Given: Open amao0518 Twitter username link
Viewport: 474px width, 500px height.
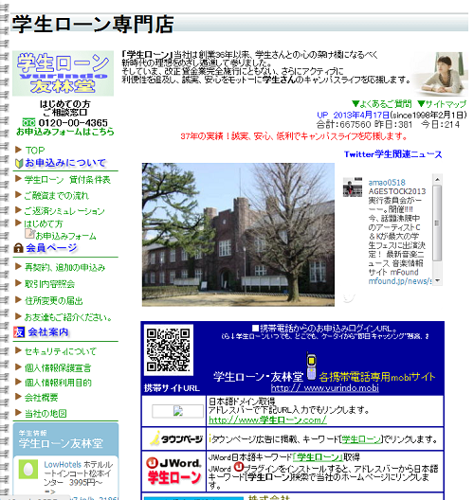Looking at the screenshot, I should point(387,183).
